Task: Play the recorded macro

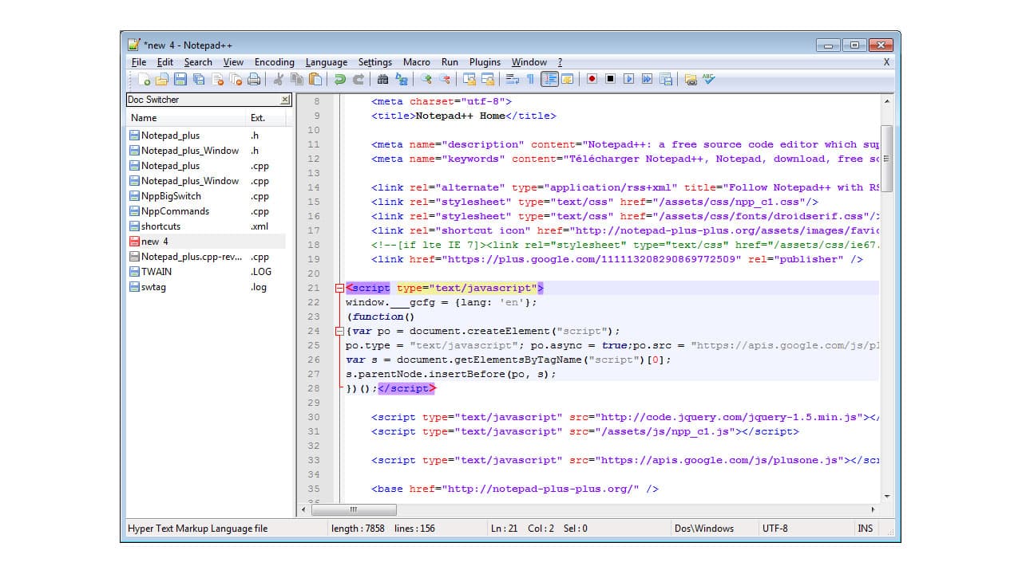Action: [628, 79]
